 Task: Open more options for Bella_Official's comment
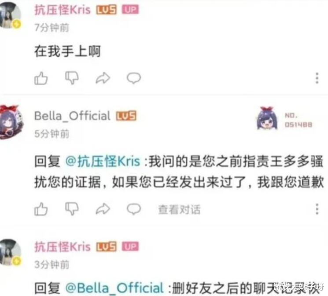click(317, 209)
